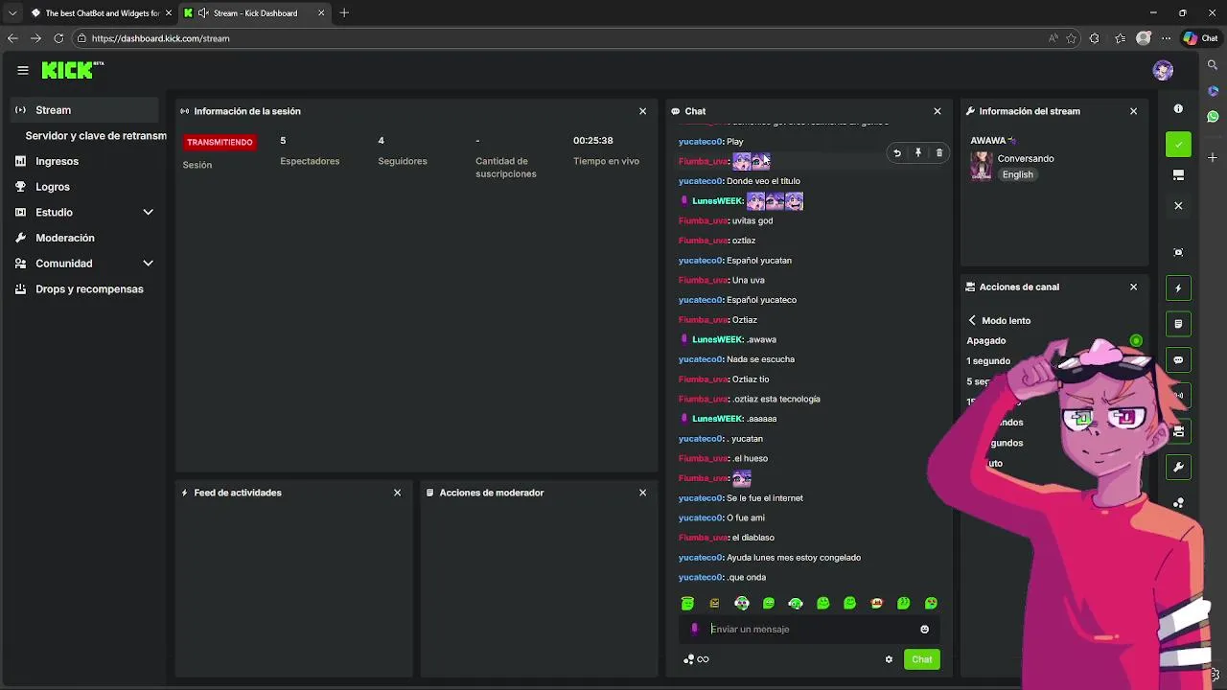Click Flumba_uva username on 'uvitas god' message
The height and width of the screenshot is (690, 1227).
point(703,220)
